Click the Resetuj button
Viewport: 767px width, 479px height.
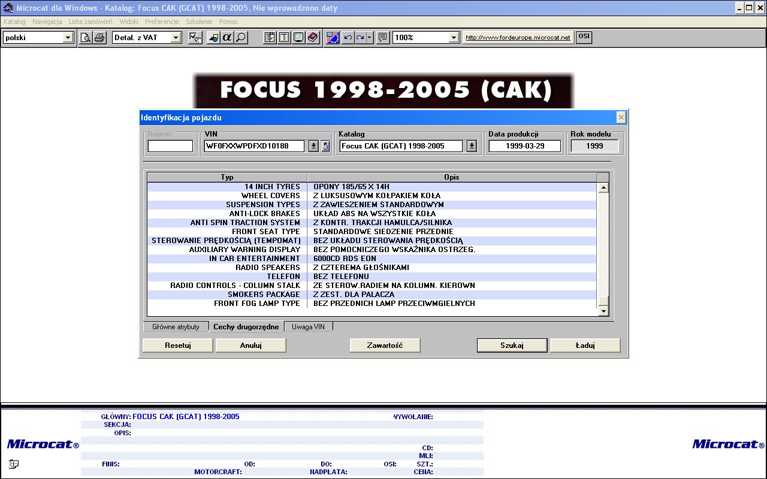point(178,345)
